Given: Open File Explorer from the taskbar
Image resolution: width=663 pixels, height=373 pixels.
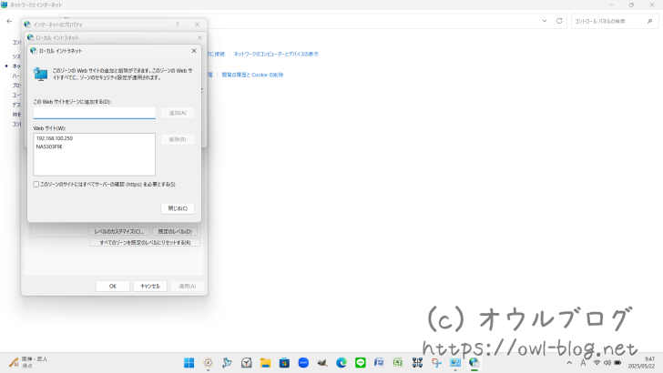Looking at the screenshot, I should pos(265,362).
